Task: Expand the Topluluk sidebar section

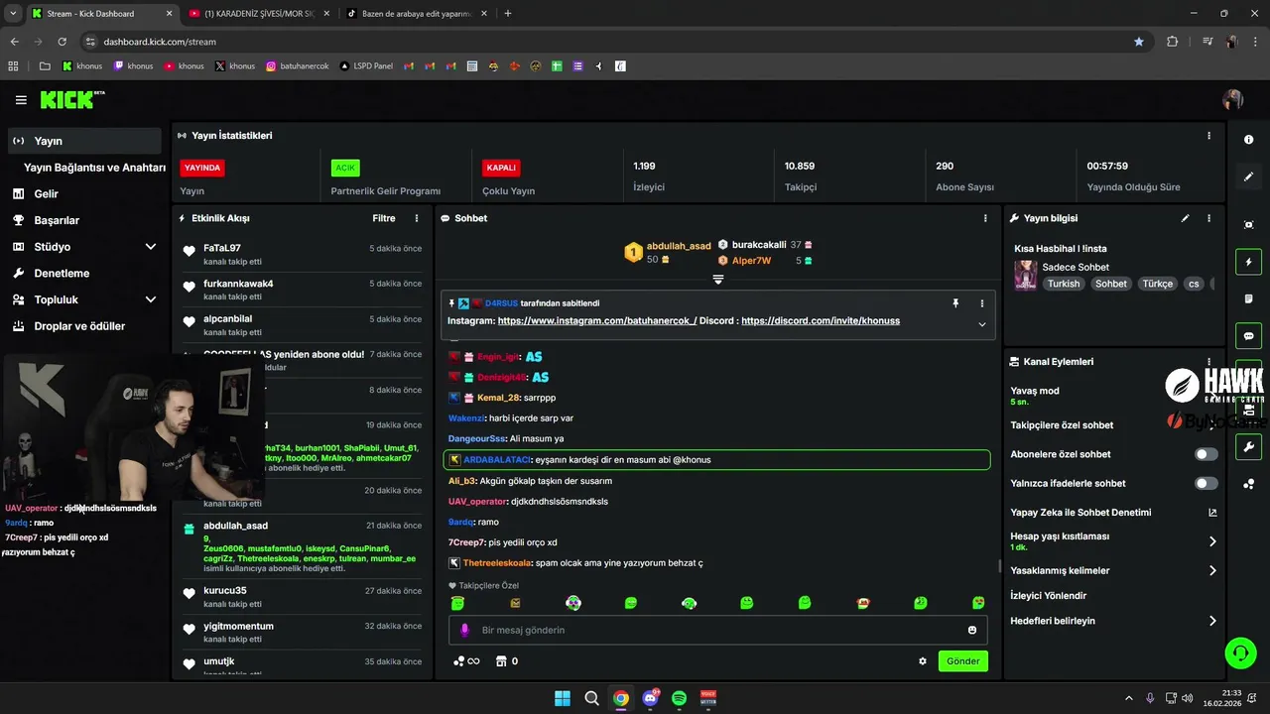Action: tap(151, 299)
